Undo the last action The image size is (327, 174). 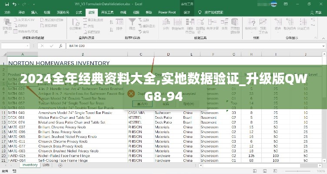pyautogui.click(x=14, y=4)
